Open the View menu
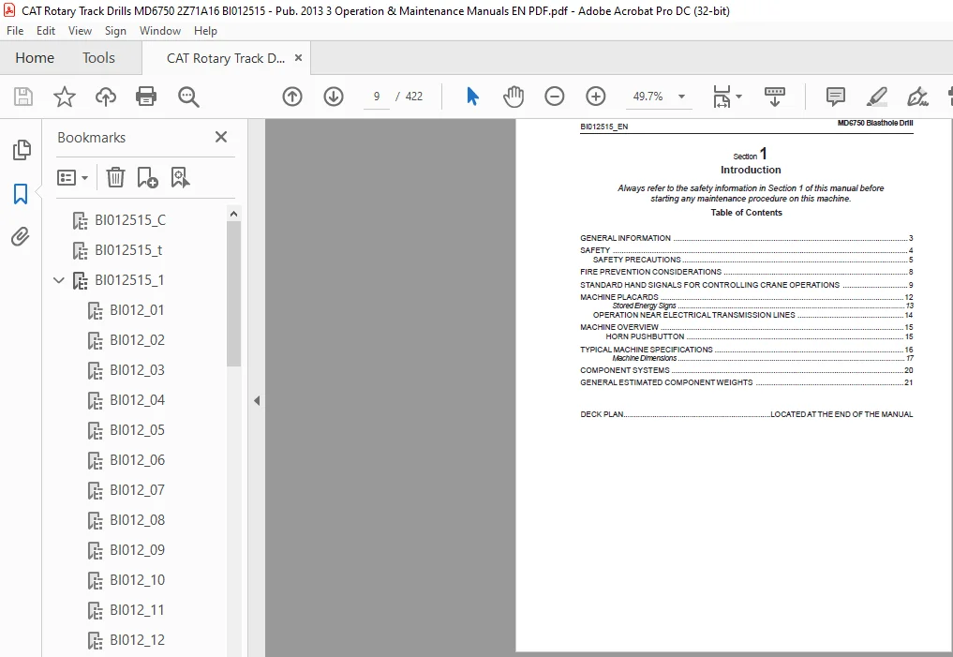Viewport: 953px width, 657px height. [80, 31]
